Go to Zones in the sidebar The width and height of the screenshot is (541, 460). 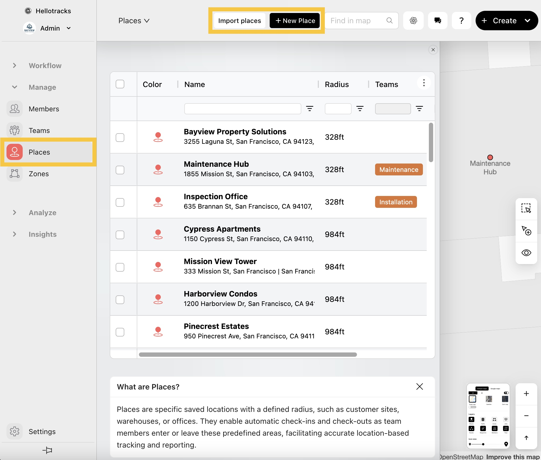click(x=39, y=174)
